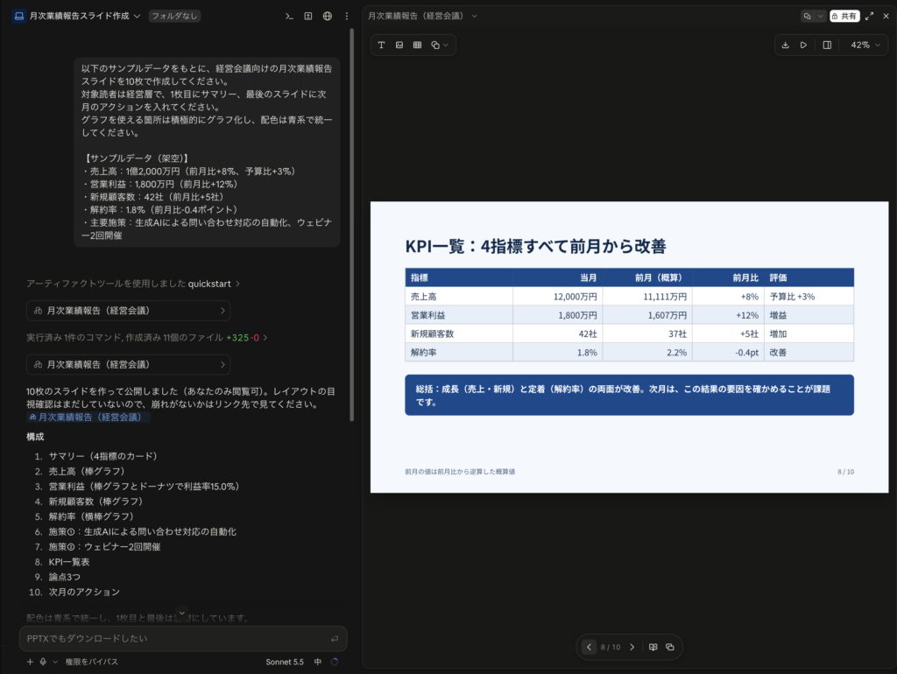Go to the next slide arrow
Screen dimensions: 897x674
click(x=632, y=647)
